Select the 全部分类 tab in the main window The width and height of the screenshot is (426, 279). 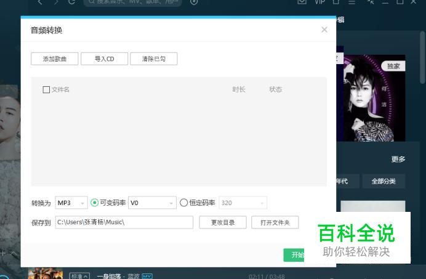[x=384, y=181]
